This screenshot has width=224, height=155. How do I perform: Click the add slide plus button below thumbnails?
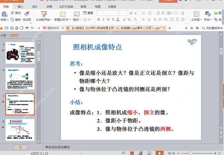(x=21, y=147)
